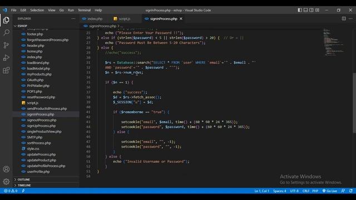Open editor more actions ellipsis
This screenshot has height=200, width=356.
(x=350, y=18)
